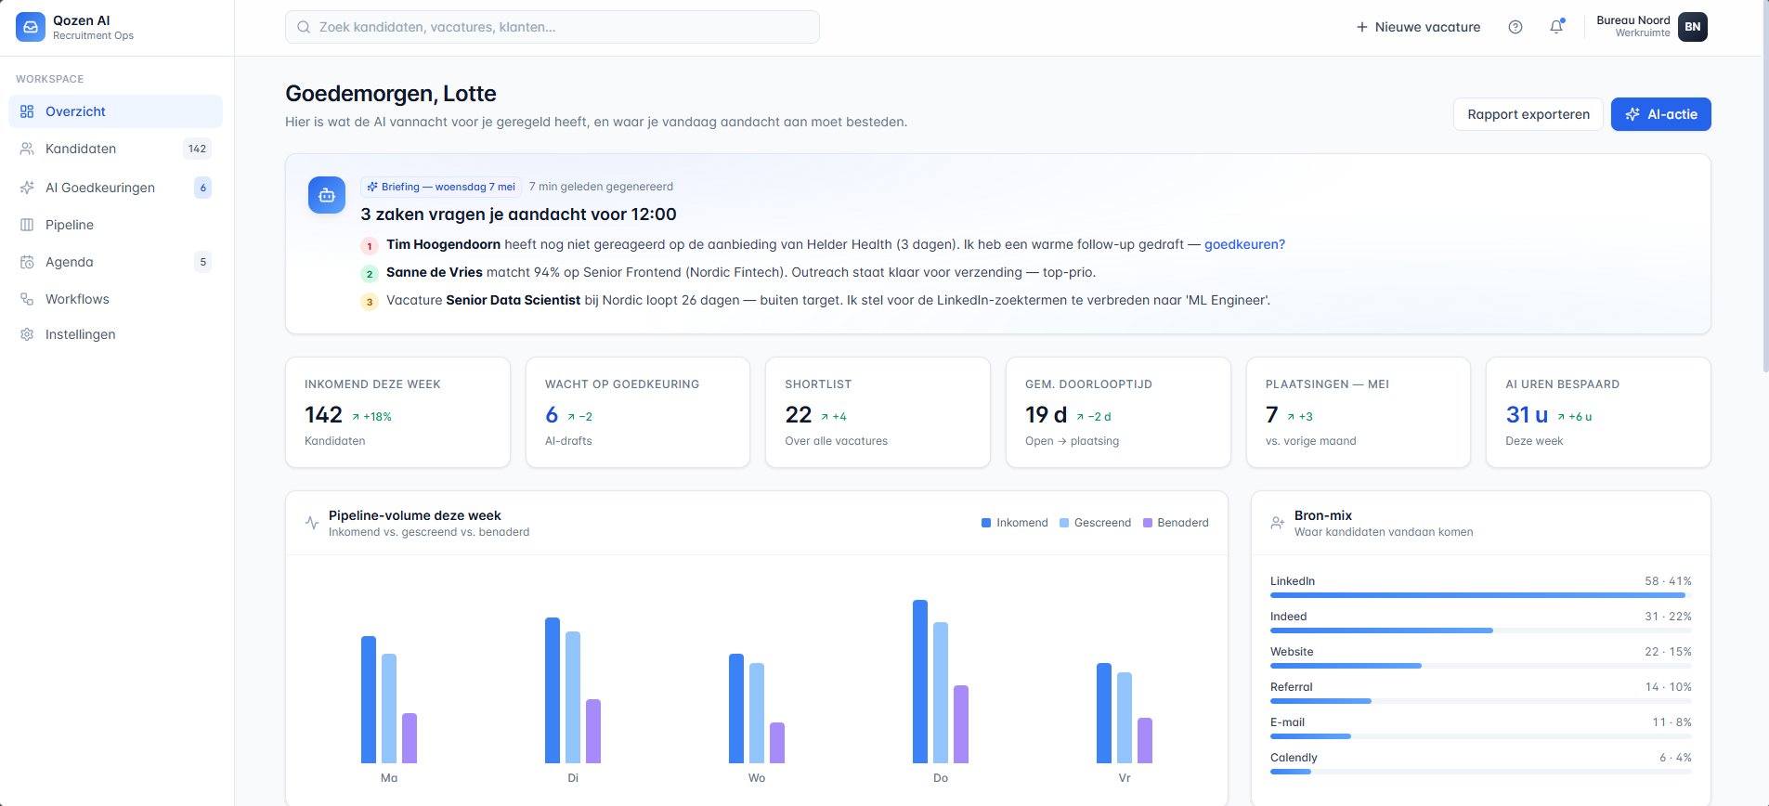Click the Agenda calendar icon
The image size is (1769, 806).
tap(27, 262)
